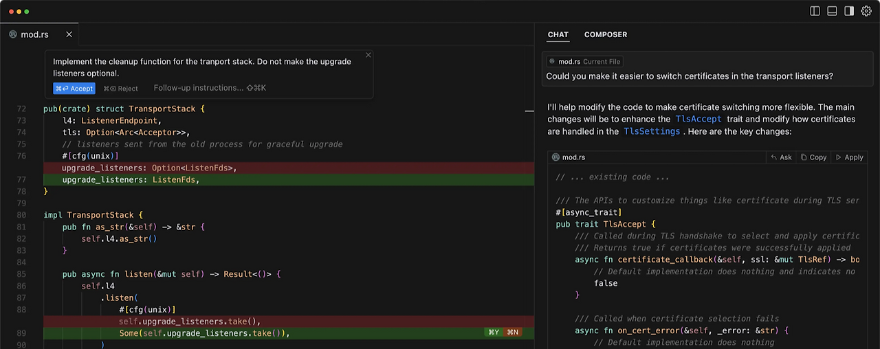The width and height of the screenshot is (880, 349).
Task: Click the Ask button on code block
Action: point(782,157)
